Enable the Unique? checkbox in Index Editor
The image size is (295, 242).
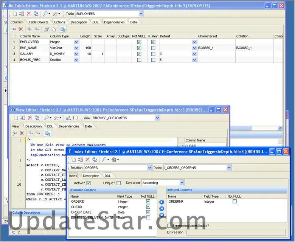coord(118,183)
